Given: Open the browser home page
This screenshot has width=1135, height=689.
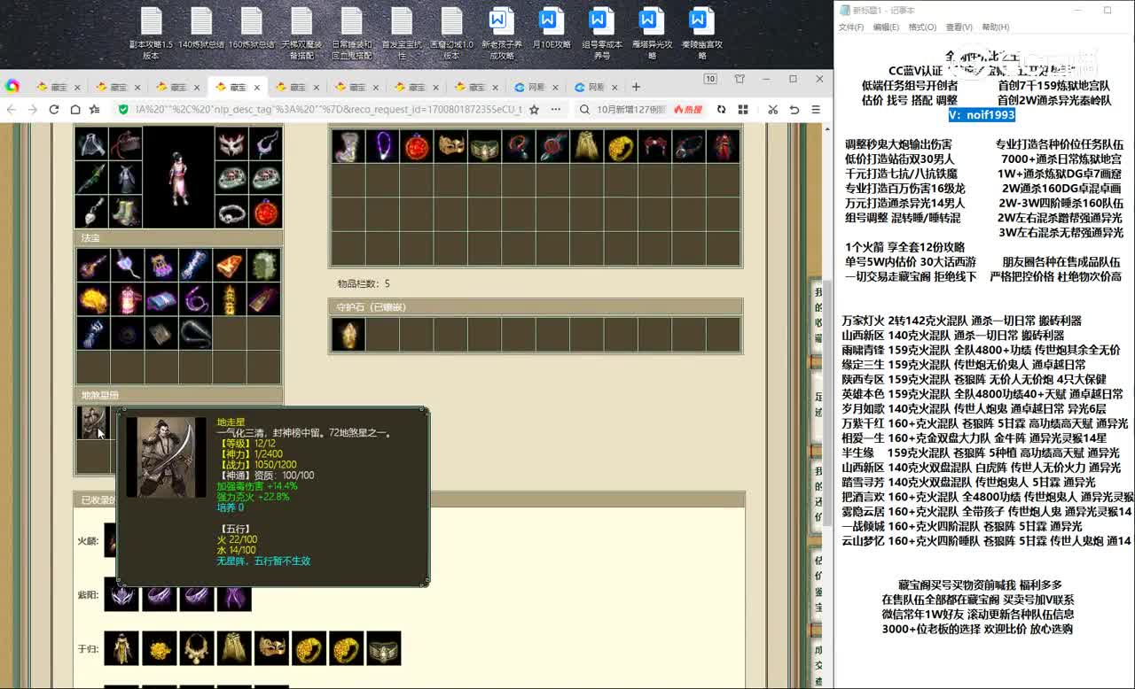Looking at the screenshot, I should (x=75, y=109).
